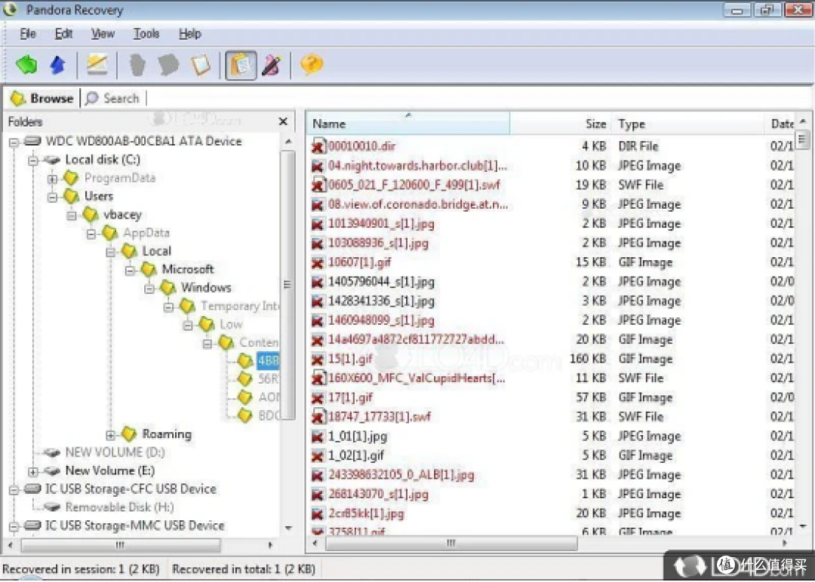
Task: Expand the Roaming folder node
Action: [x=110, y=434]
